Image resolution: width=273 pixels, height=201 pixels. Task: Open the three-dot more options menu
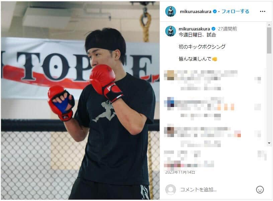[x=262, y=11]
